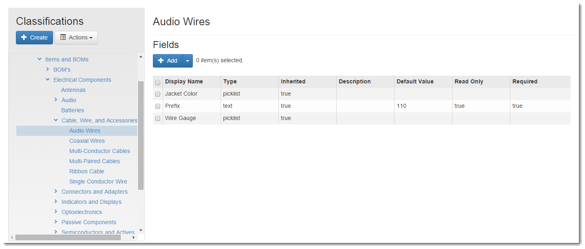Select Indicators and Displays classification
Viewport: 585px width, 249px height.
(91, 202)
